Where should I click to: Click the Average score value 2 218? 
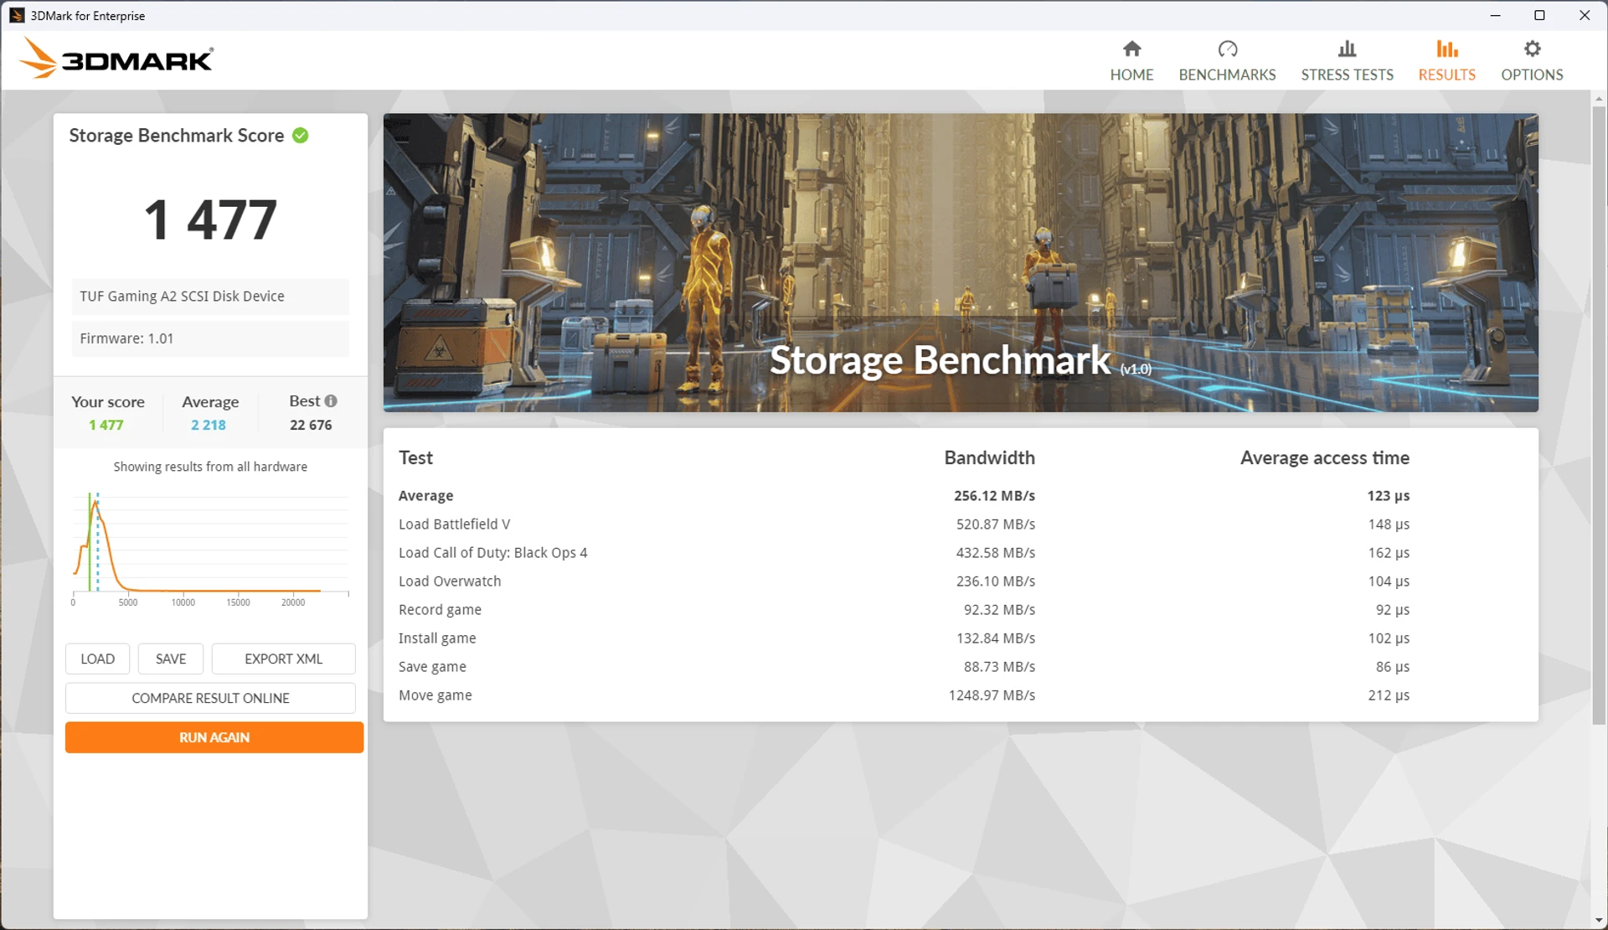point(209,425)
